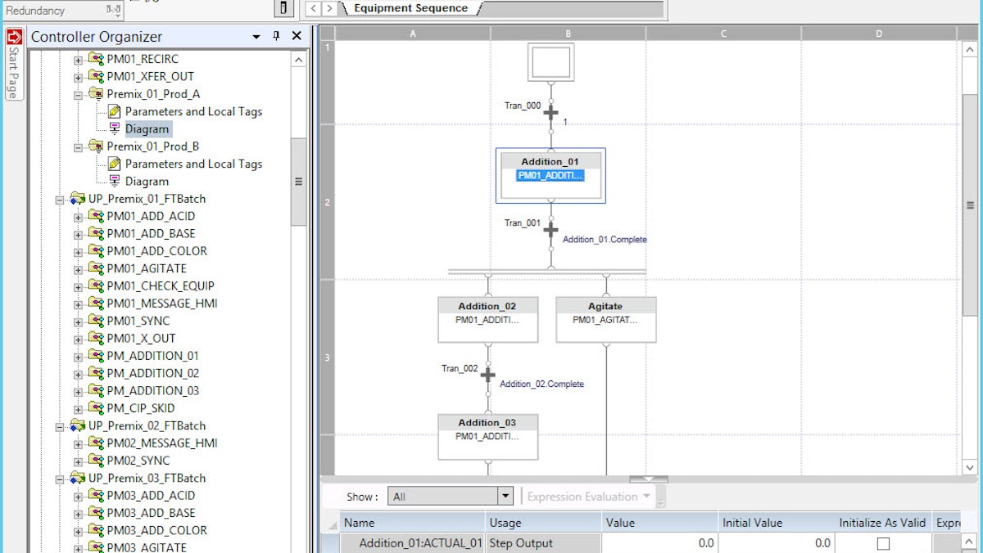Click the back navigation arrow button
This screenshot has height=553, width=983.
pyautogui.click(x=312, y=10)
